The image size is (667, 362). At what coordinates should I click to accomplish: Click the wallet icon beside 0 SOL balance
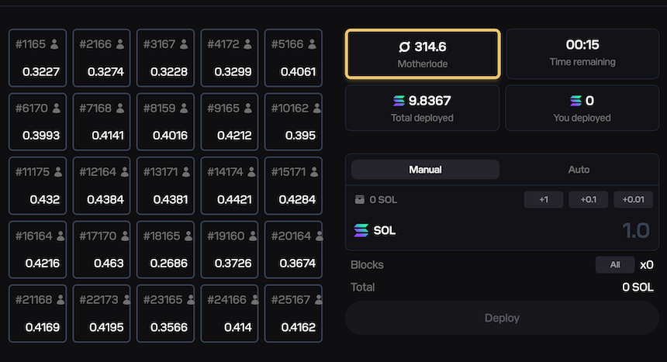pyautogui.click(x=359, y=200)
